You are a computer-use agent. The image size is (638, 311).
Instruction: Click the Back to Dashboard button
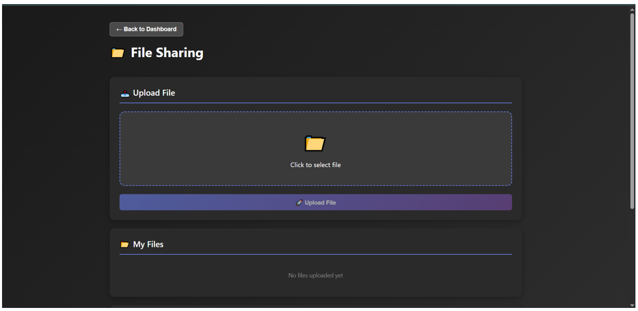coord(146,29)
